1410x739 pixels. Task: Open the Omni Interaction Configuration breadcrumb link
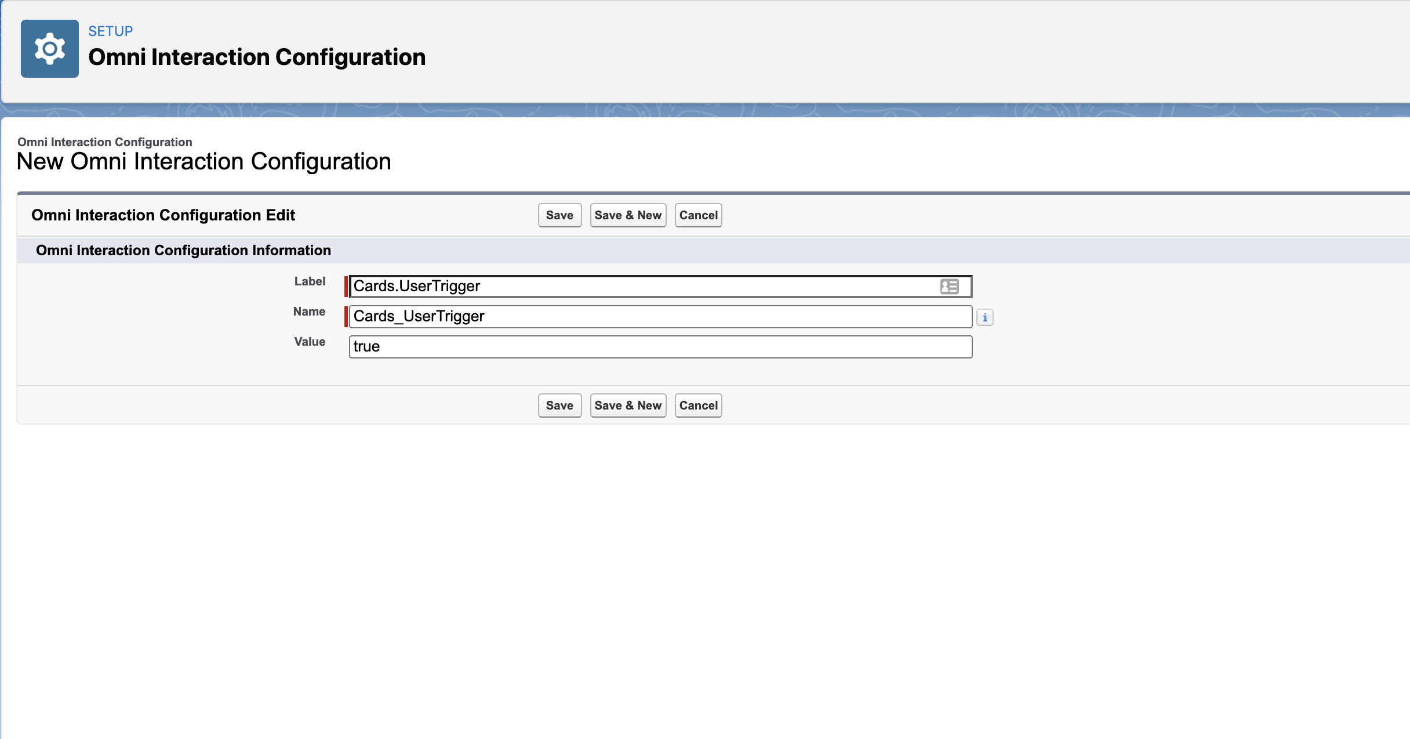104,142
